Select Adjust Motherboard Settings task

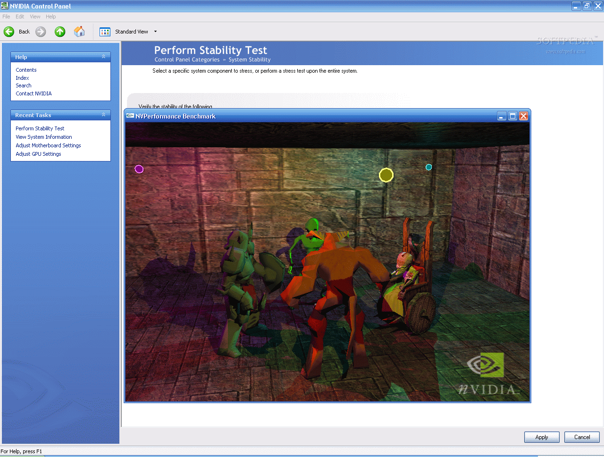[x=48, y=145]
